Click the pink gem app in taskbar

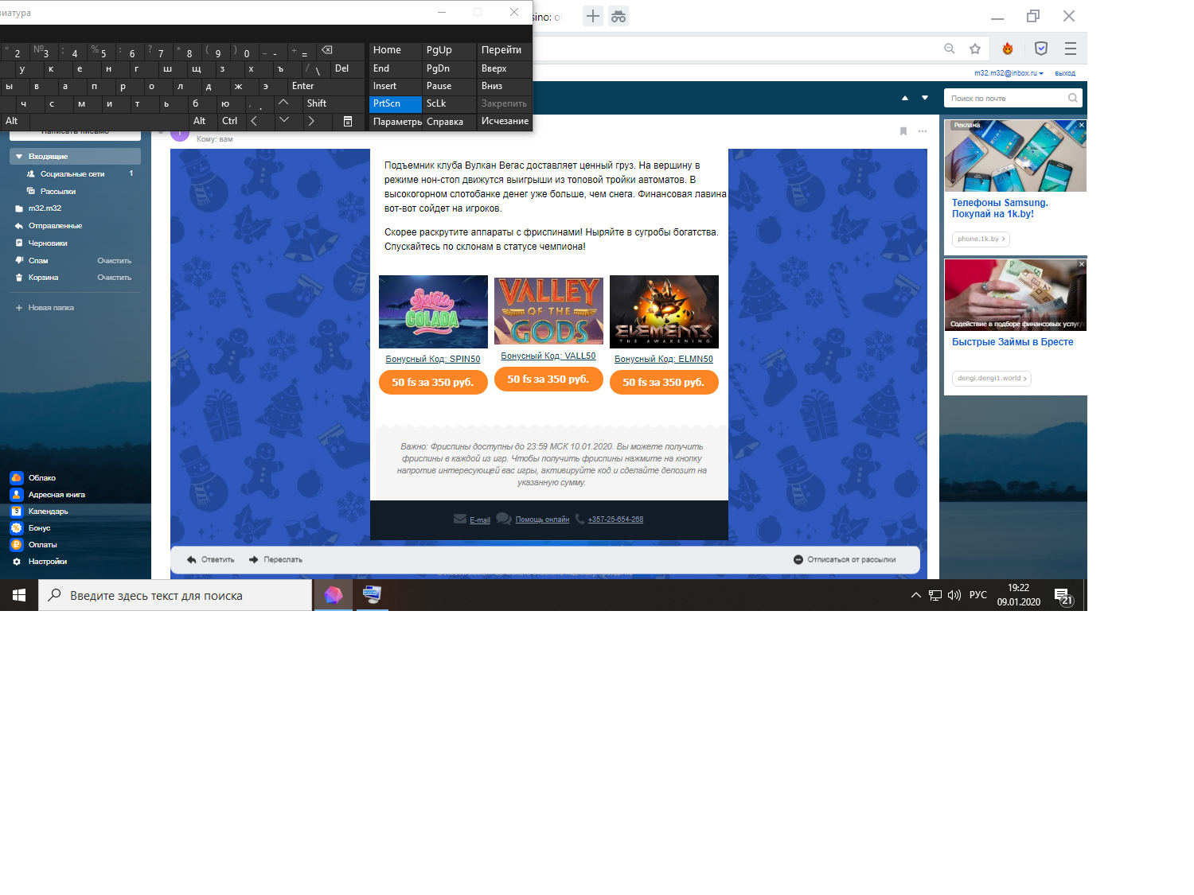(334, 595)
